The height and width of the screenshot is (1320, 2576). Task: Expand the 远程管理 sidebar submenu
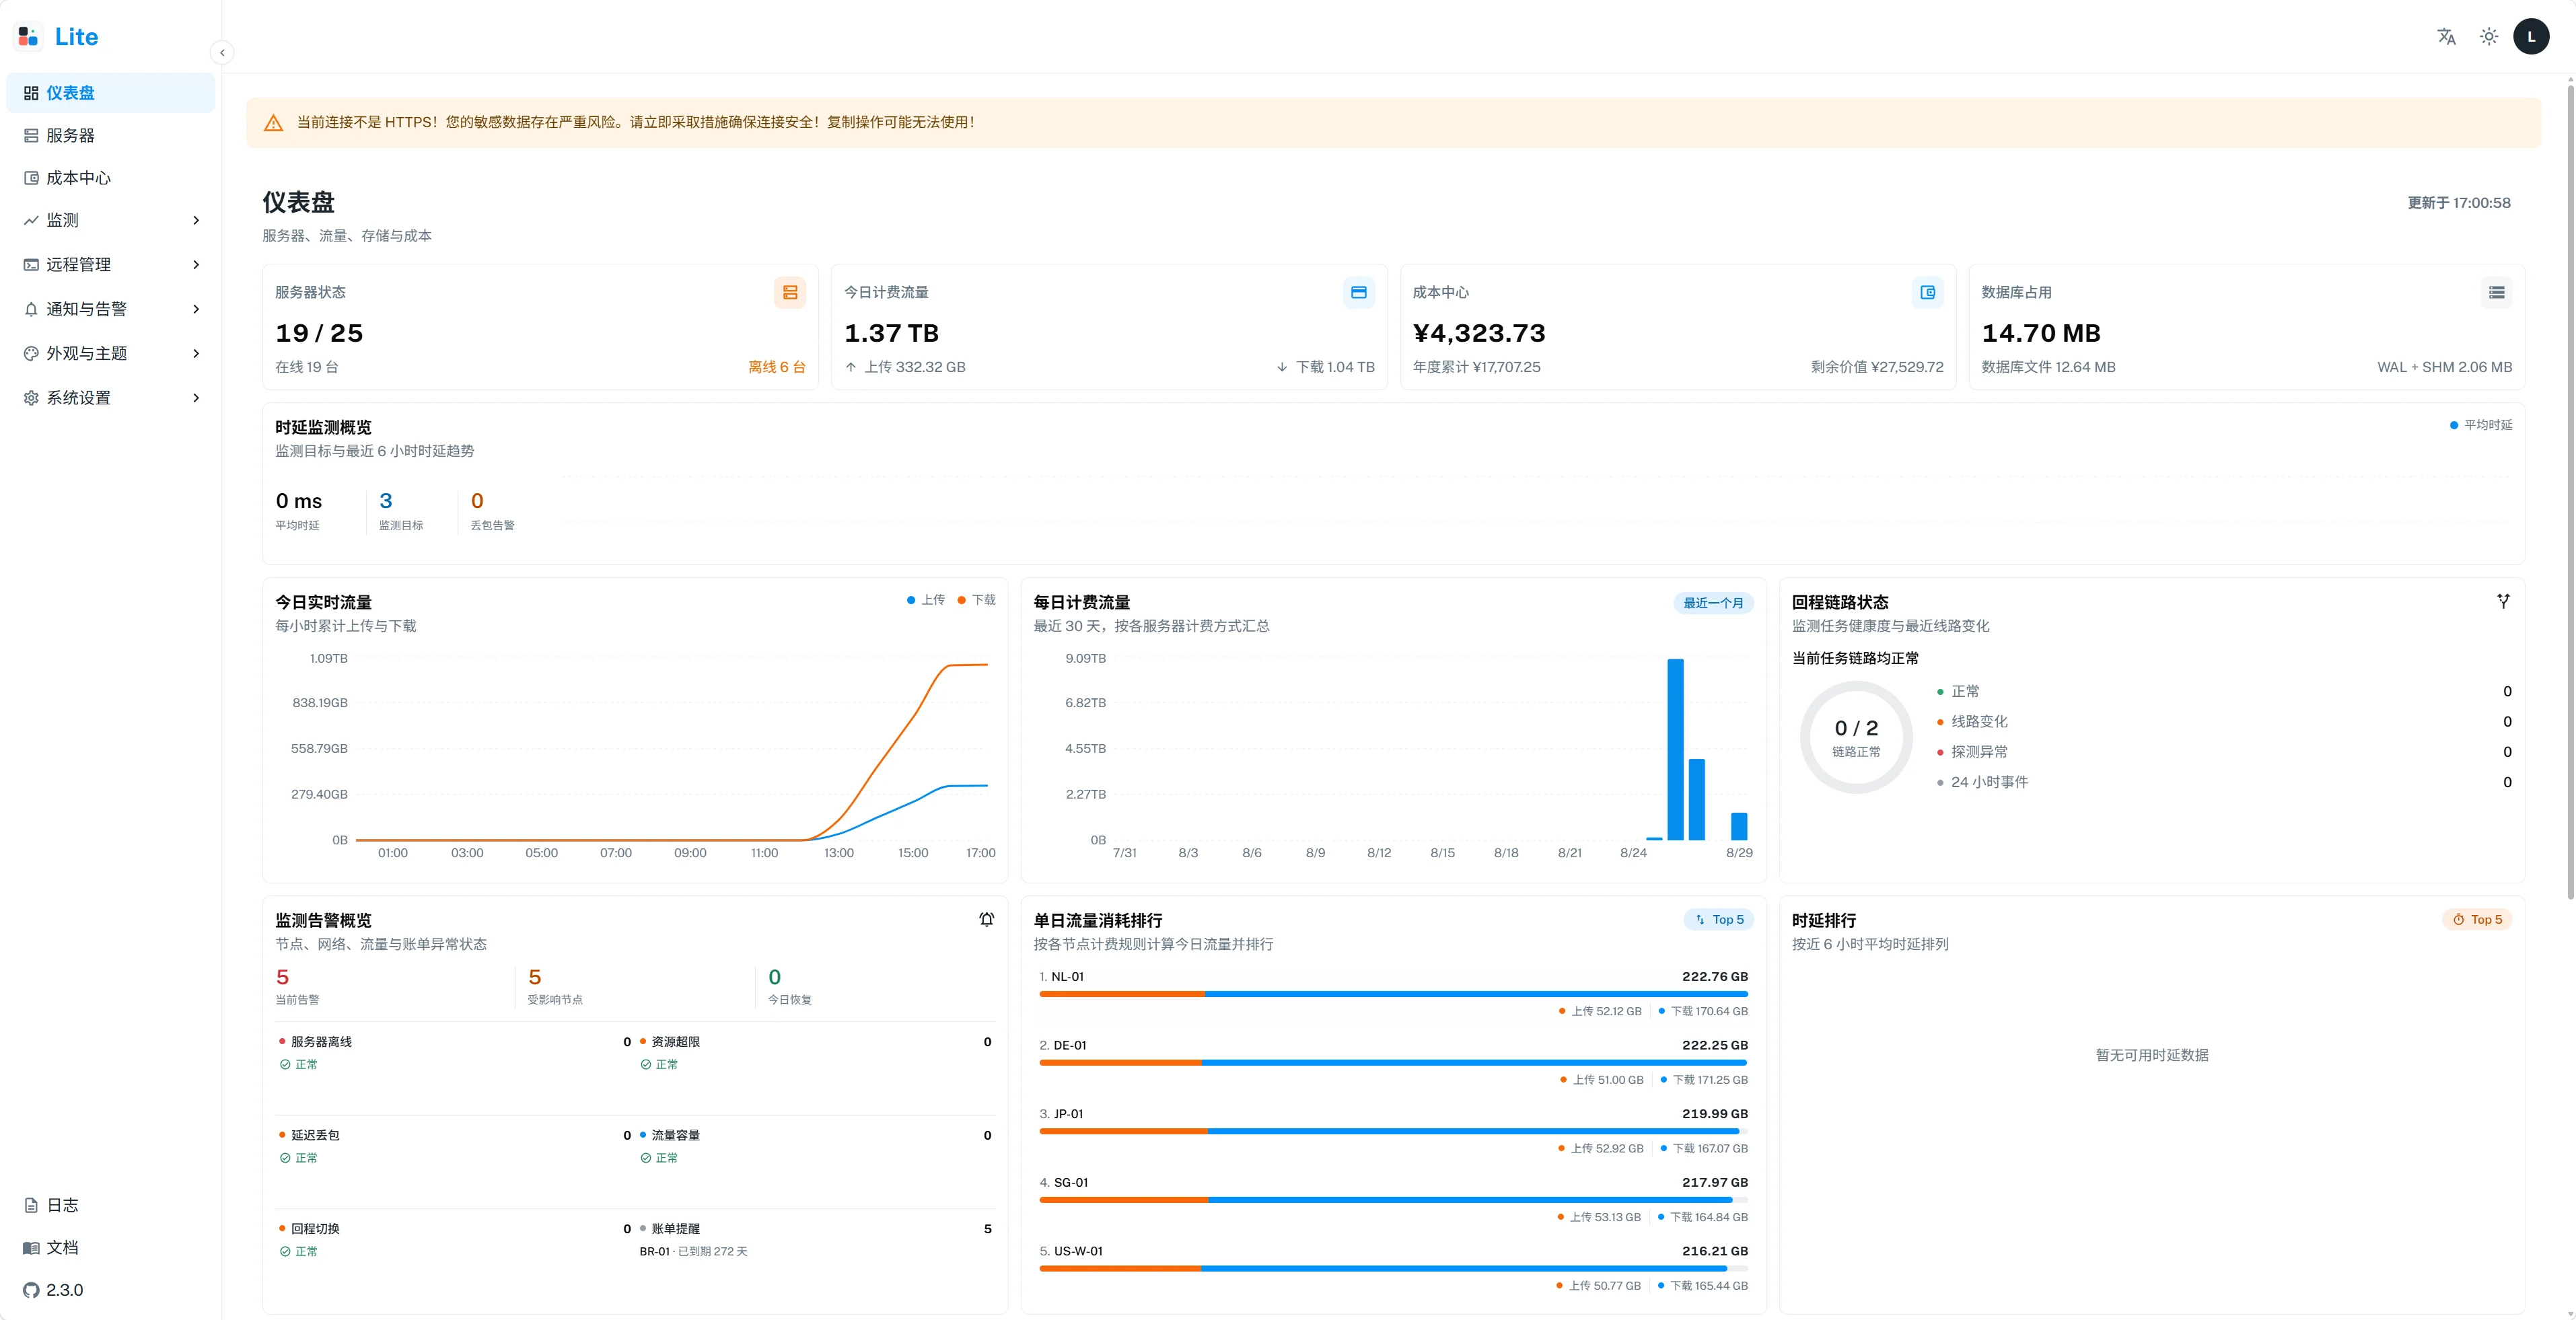(x=111, y=265)
